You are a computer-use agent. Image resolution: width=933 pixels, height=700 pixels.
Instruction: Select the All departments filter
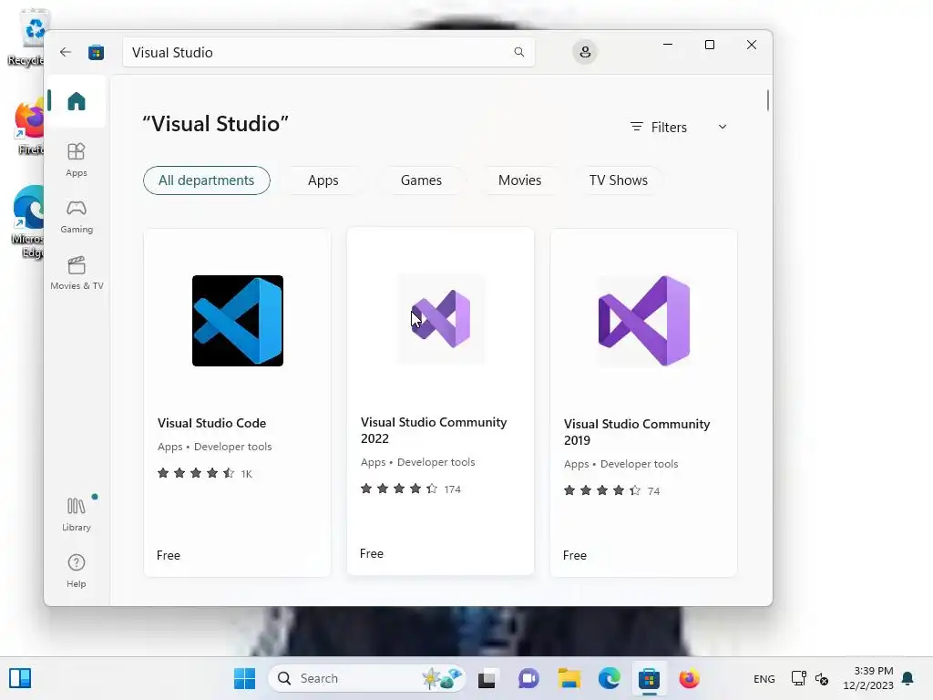[207, 180]
